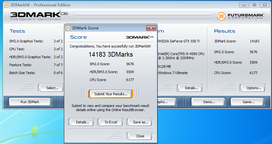The height and width of the screenshot is (144, 272).
Task: Close the 3DMark Score dialog with X
Action: pyautogui.click(x=151, y=28)
